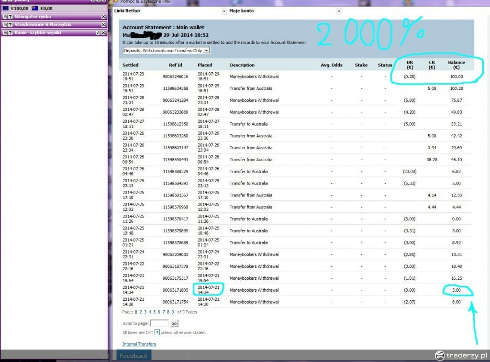Click the EU flag euro balance icon

pyautogui.click(x=6, y=9)
